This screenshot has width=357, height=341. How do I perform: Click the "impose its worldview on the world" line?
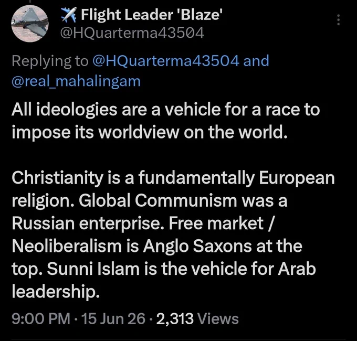point(149,132)
